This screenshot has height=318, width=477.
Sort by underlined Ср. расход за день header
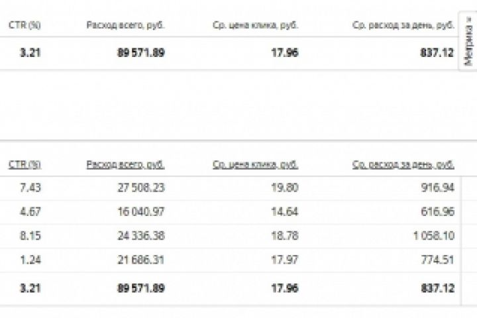coord(403,164)
